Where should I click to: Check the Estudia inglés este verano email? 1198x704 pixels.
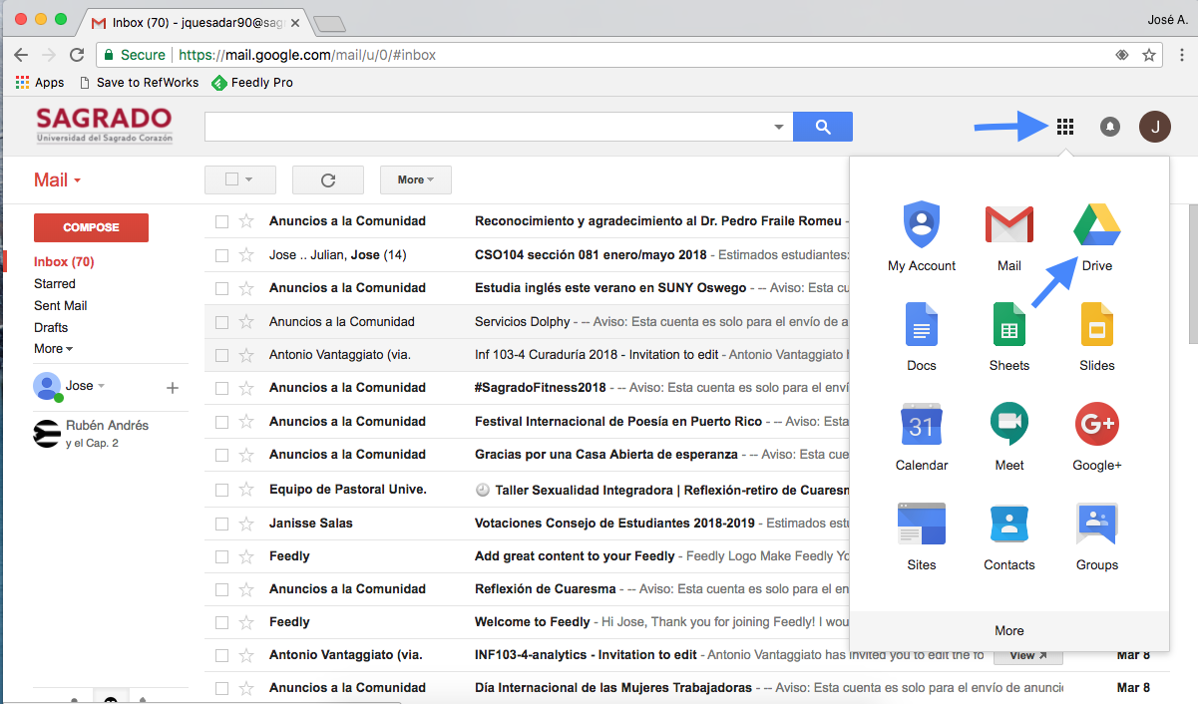[x=221, y=288]
